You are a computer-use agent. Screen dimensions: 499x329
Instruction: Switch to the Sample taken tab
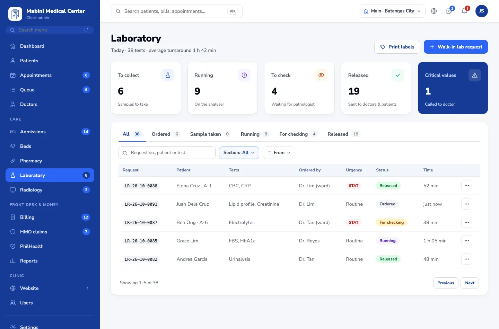[210, 134]
